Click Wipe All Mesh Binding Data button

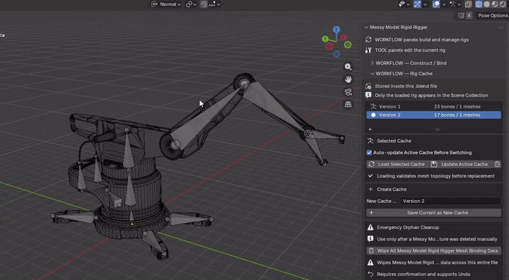tap(433, 251)
